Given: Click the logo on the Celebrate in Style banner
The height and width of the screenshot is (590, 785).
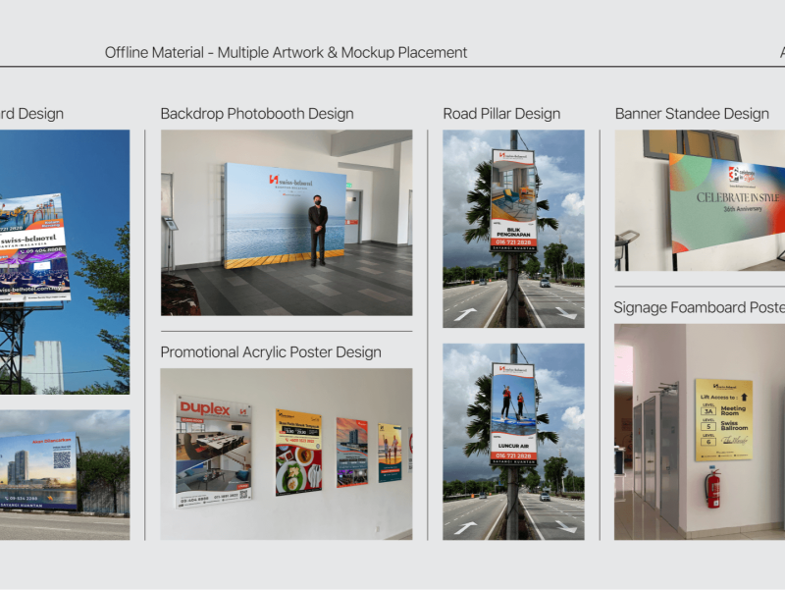Looking at the screenshot, I should click(740, 177).
